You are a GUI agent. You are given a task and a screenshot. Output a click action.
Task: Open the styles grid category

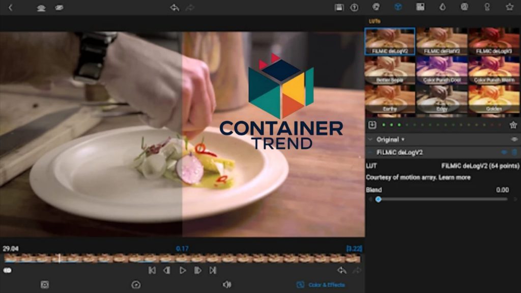pos(420,7)
